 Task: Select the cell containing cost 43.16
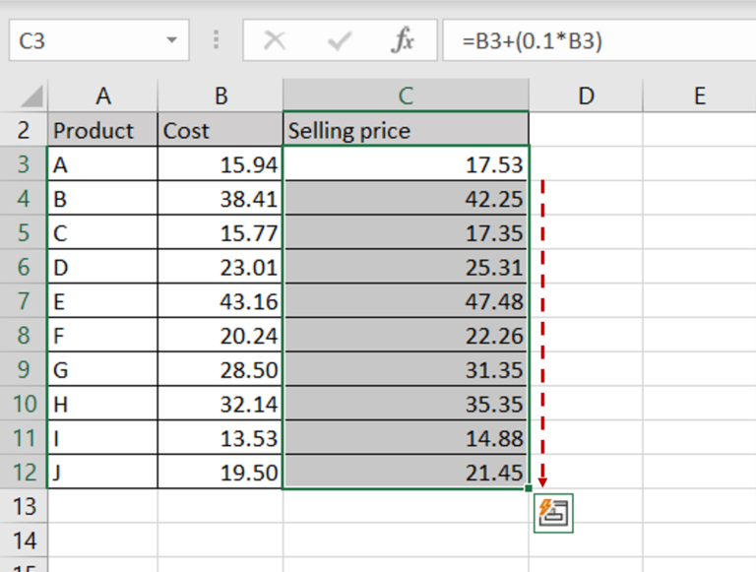[x=220, y=300]
